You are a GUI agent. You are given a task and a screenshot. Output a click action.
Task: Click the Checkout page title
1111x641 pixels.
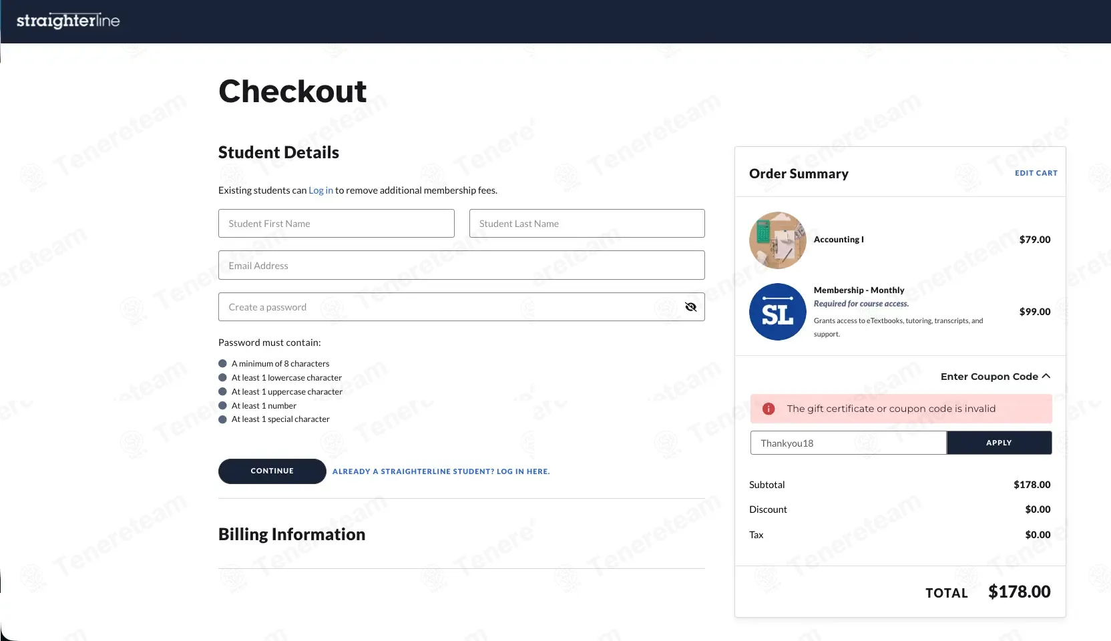click(292, 91)
